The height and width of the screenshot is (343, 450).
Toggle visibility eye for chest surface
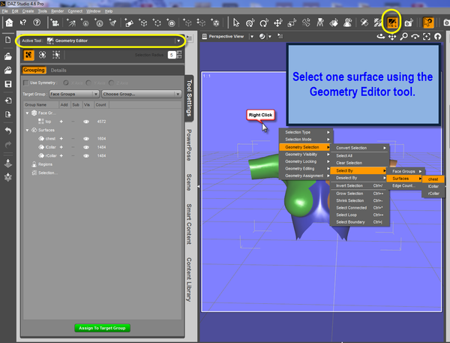coord(85,139)
